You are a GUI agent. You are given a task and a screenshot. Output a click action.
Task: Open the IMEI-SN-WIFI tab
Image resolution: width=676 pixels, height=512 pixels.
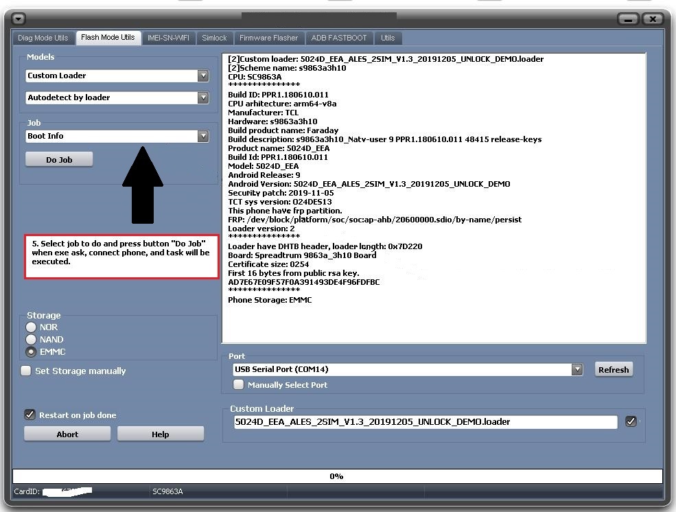tap(168, 38)
